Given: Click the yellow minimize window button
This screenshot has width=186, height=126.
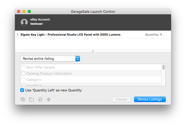Looking at the screenshot, I should coord(24,12).
